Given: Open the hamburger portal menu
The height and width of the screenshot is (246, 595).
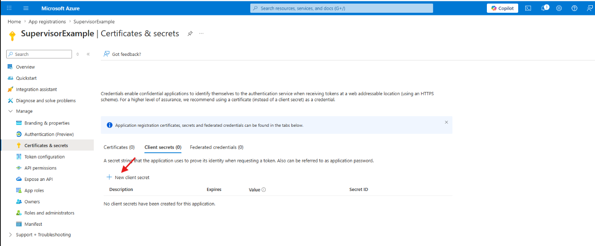Looking at the screenshot, I should (x=26, y=8).
